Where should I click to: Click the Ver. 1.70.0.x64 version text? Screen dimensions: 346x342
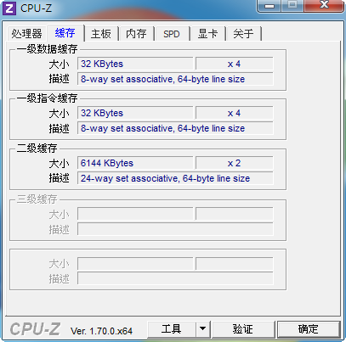pyautogui.click(x=101, y=331)
